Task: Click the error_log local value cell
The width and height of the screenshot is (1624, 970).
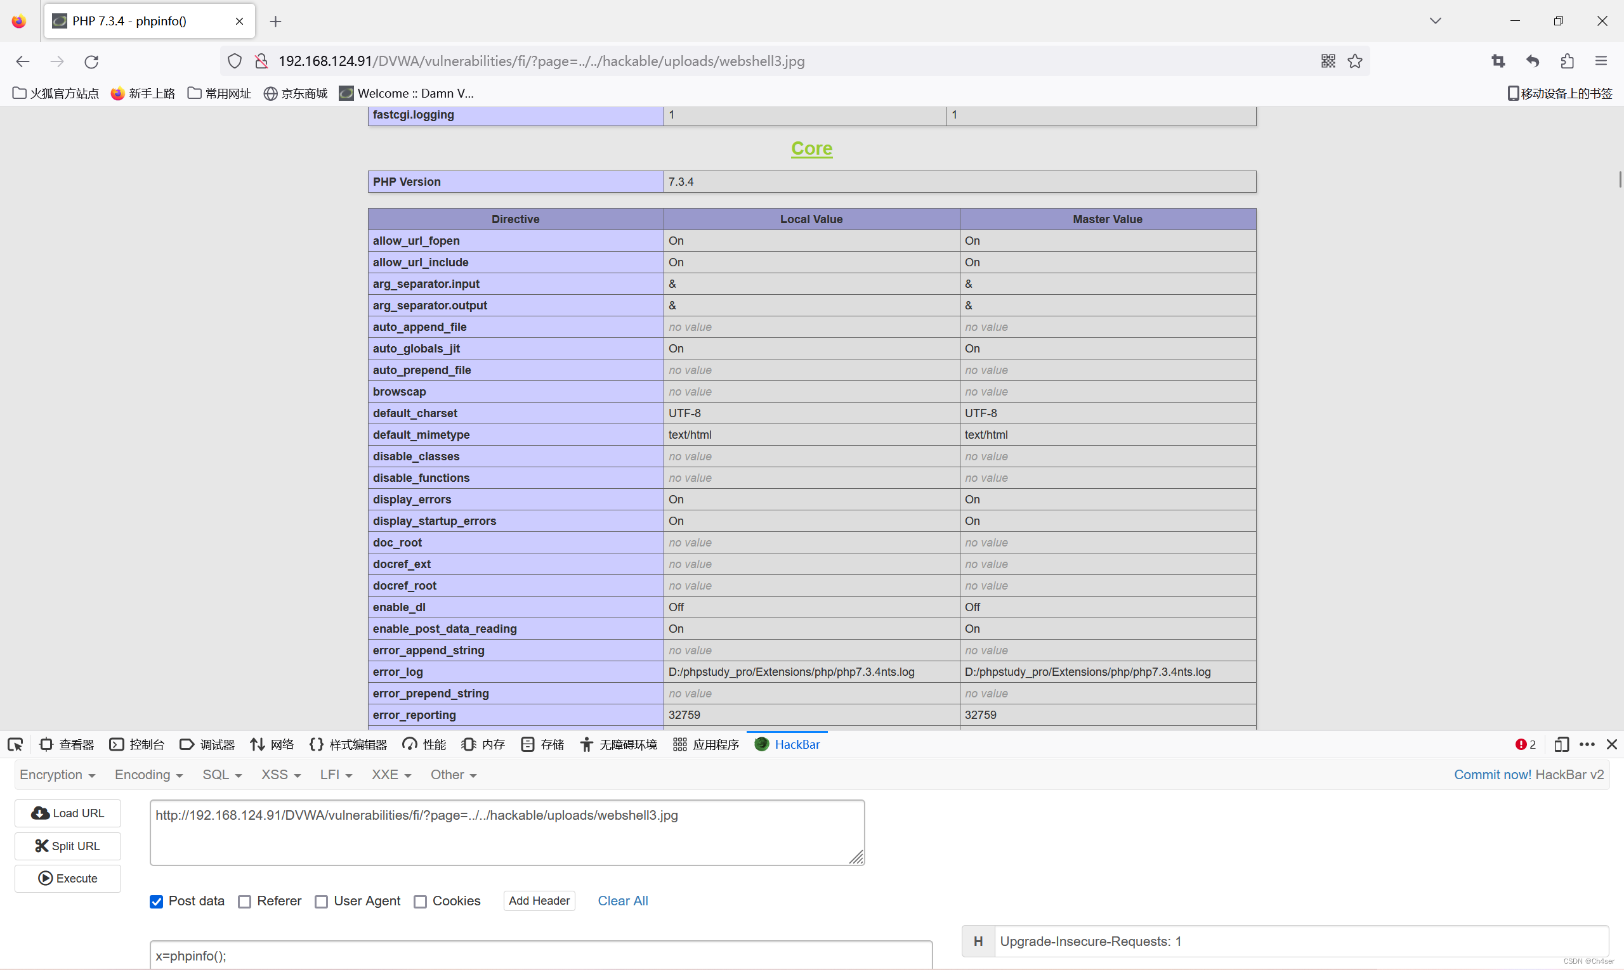Action: click(811, 672)
